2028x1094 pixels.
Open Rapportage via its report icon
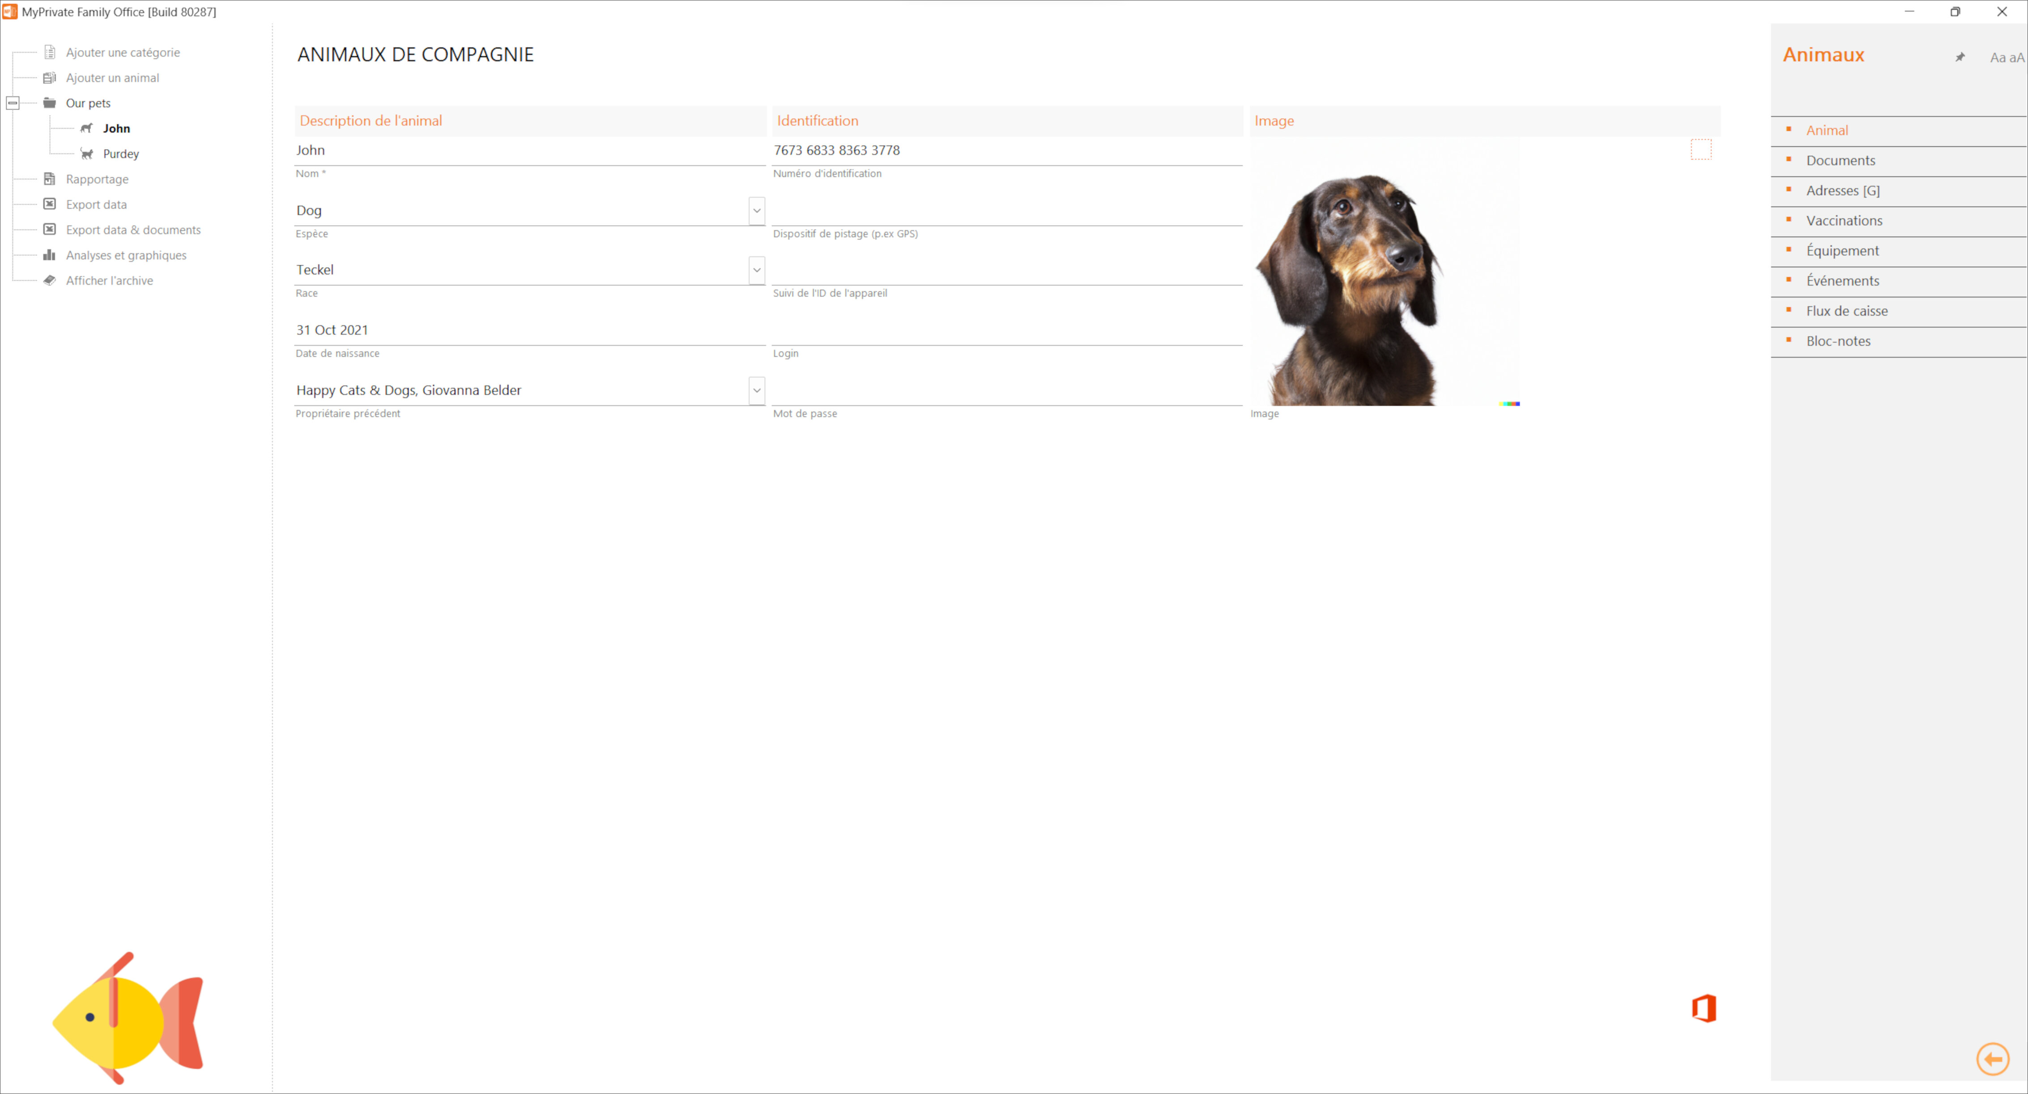[x=49, y=179]
